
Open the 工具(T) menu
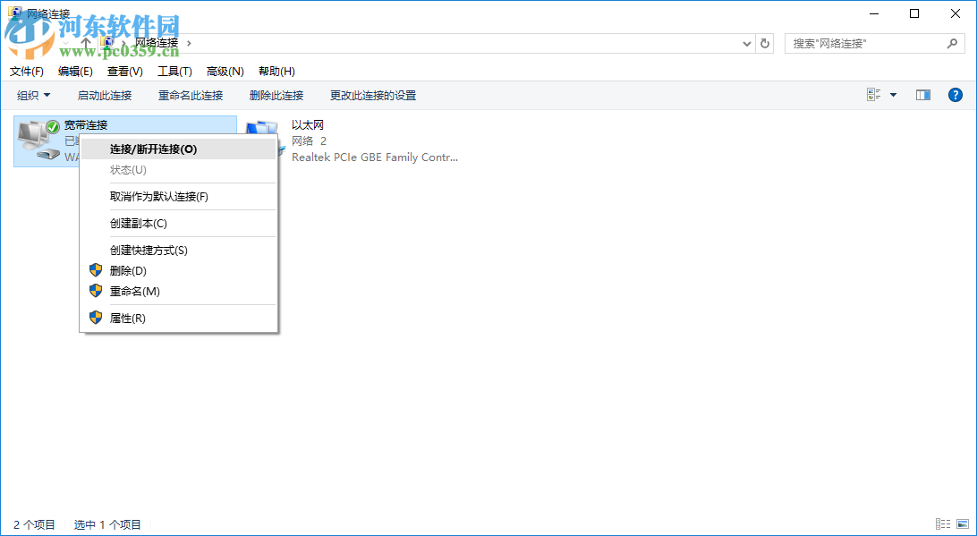174,71
